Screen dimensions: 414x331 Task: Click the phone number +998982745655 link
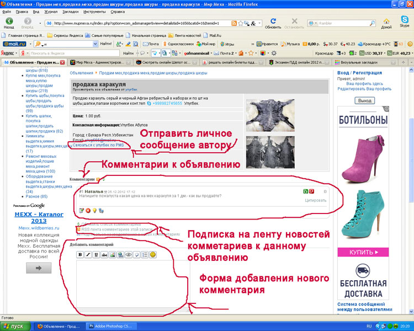tap(167, 104)
